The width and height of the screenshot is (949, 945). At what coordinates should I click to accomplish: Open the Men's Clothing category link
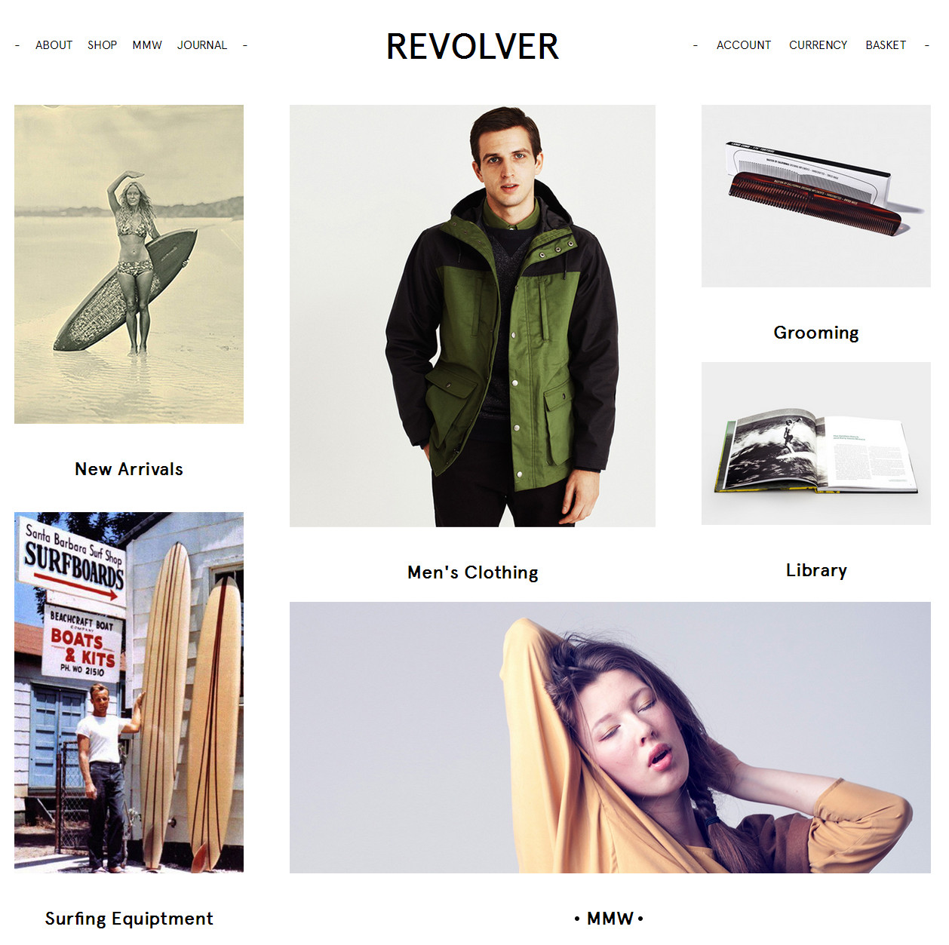coord(473,572)
